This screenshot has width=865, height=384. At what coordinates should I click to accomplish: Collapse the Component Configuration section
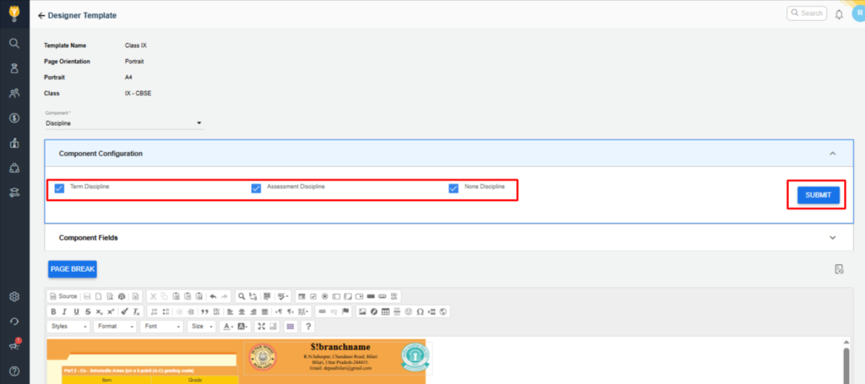(x=832, y=154)
